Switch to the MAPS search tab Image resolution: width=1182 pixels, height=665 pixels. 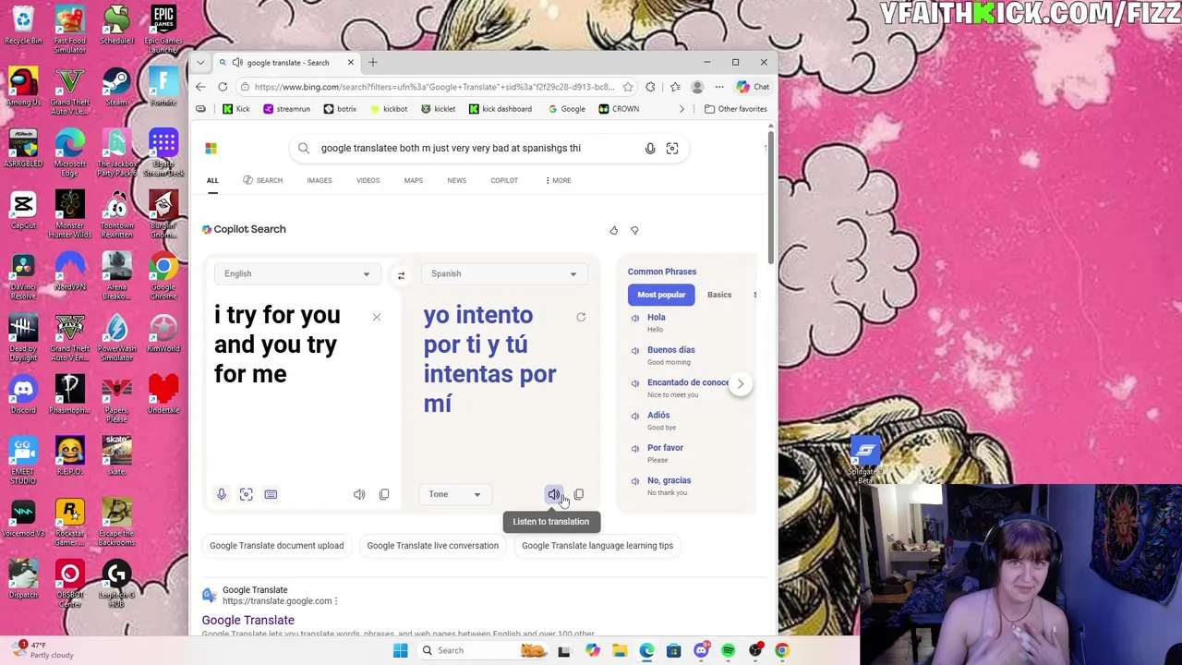click(413, 180)
